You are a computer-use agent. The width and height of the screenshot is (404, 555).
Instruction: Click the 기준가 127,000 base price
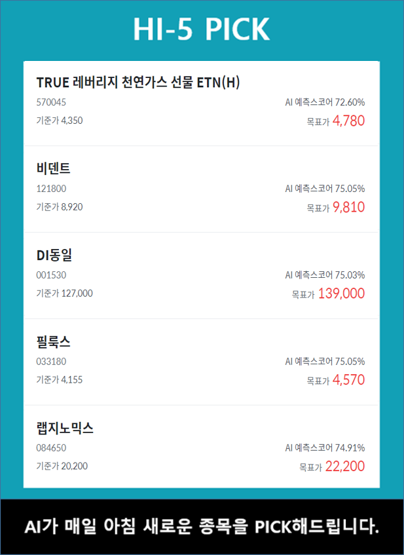[x=64, y=294]
